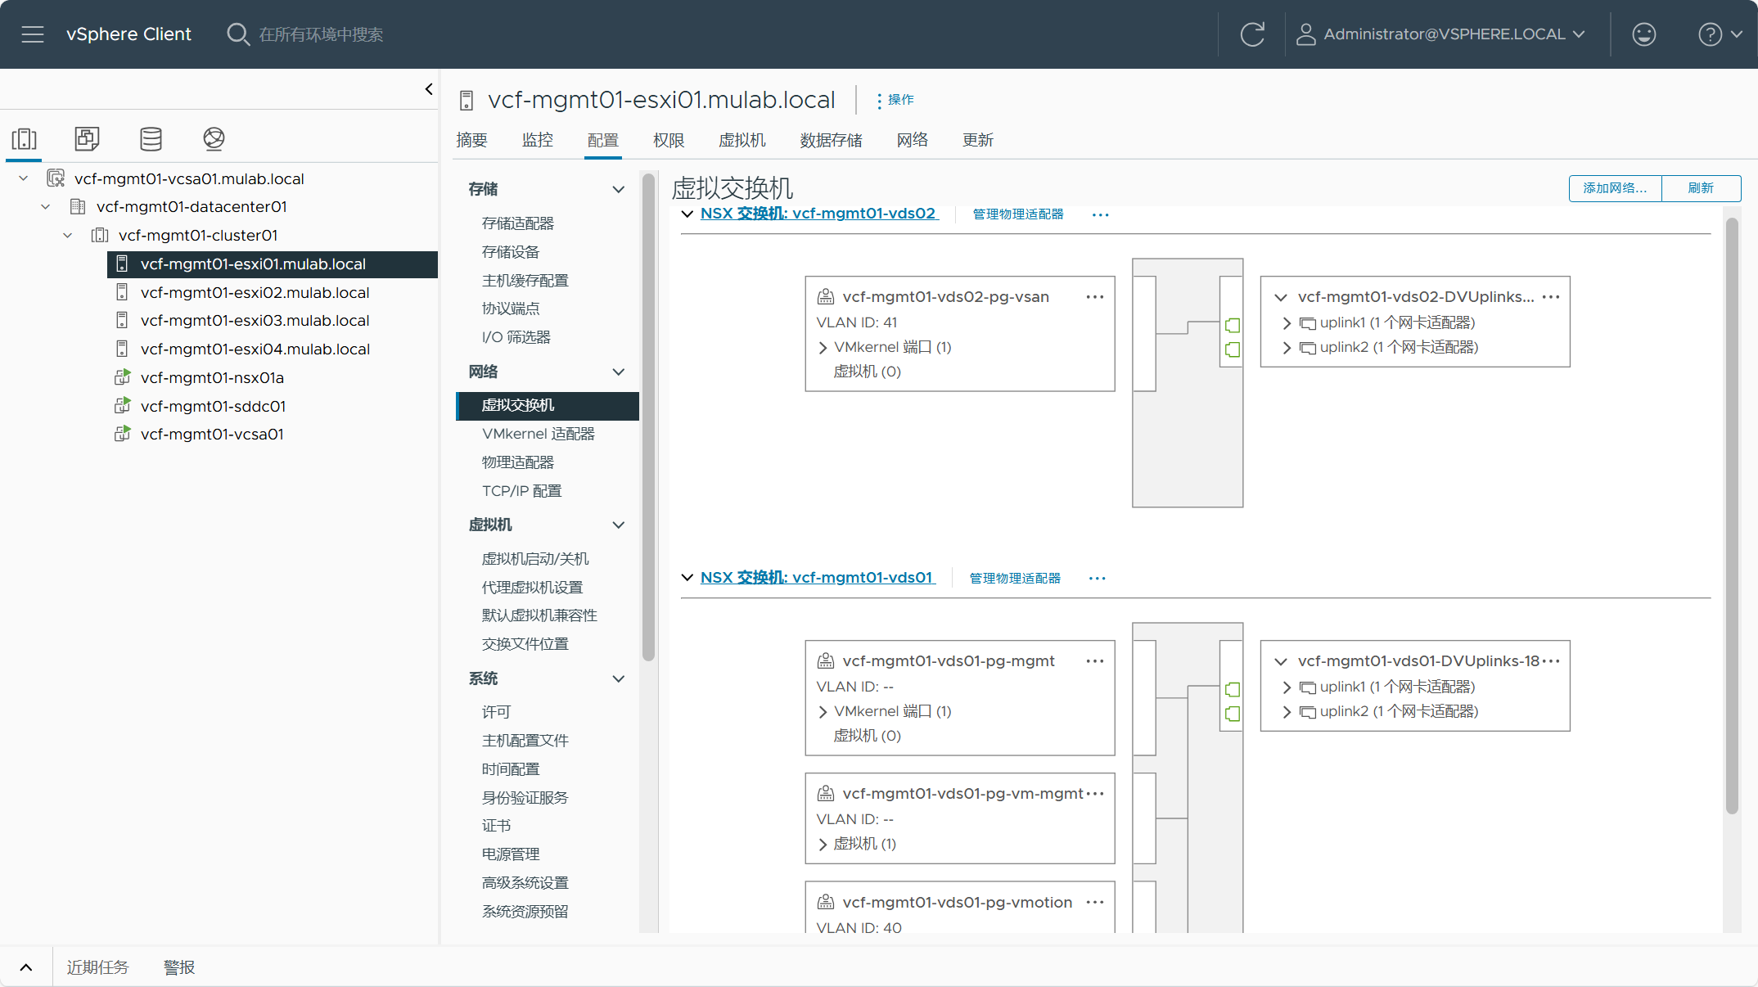Image resolution: width=1758 pixels, height=987 pixels.
Task: Switch to the 更新 tab
Action: [x=978, y=140]
